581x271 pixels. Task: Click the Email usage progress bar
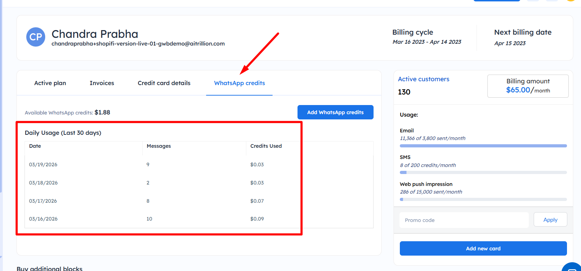click(x=483, y=146)
